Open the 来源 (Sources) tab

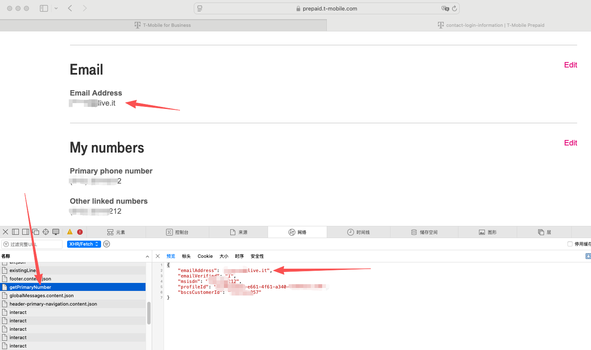pos(238,232)
